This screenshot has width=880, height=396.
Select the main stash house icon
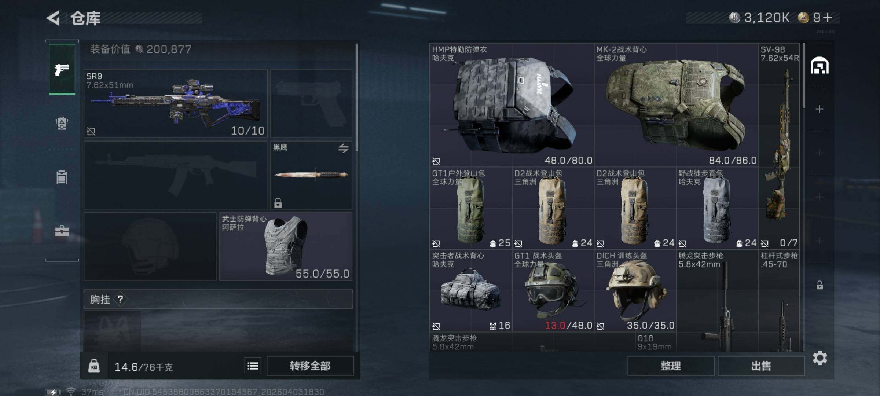(x=819, y=66)
